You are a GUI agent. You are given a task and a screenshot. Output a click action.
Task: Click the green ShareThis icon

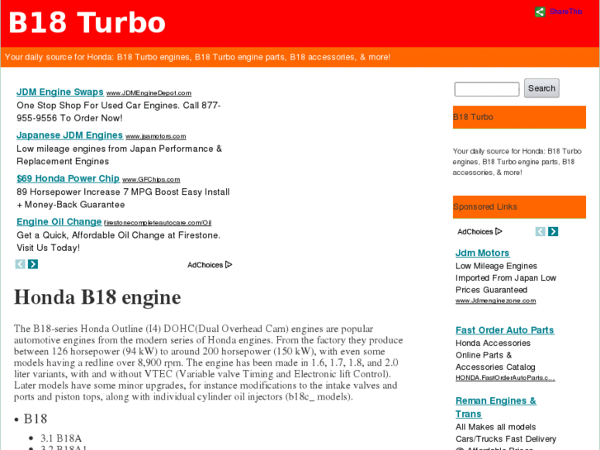pos(540,12)
